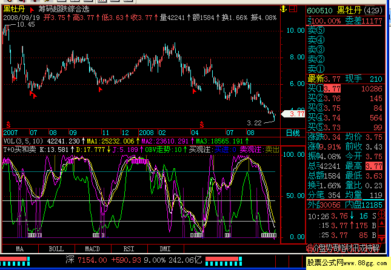Click the red S marker above the 04 date label
The image size is (391, 270).
pyautogui.click(x=202, y=124)
